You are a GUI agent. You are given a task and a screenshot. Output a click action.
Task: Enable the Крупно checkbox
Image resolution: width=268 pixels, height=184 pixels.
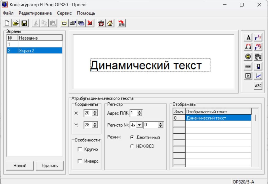[80, 149]
